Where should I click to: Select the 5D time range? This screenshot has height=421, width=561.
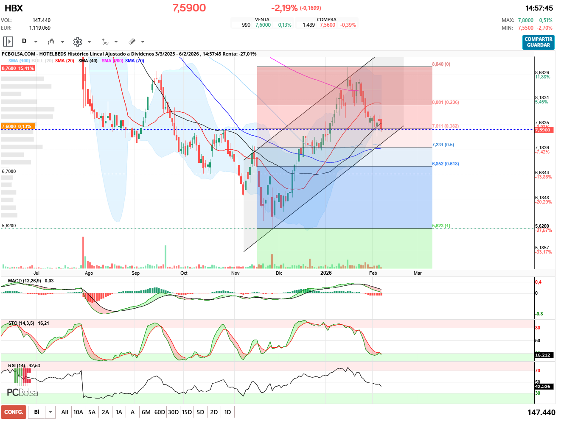(x=200, y=412)
